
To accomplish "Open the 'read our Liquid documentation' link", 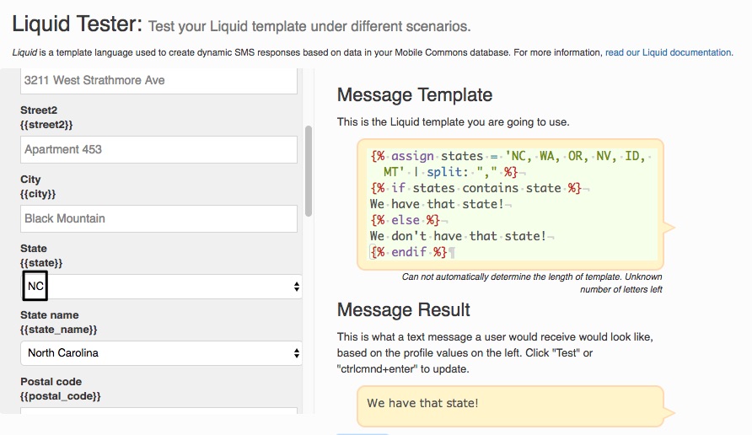I will pos(668,52).
